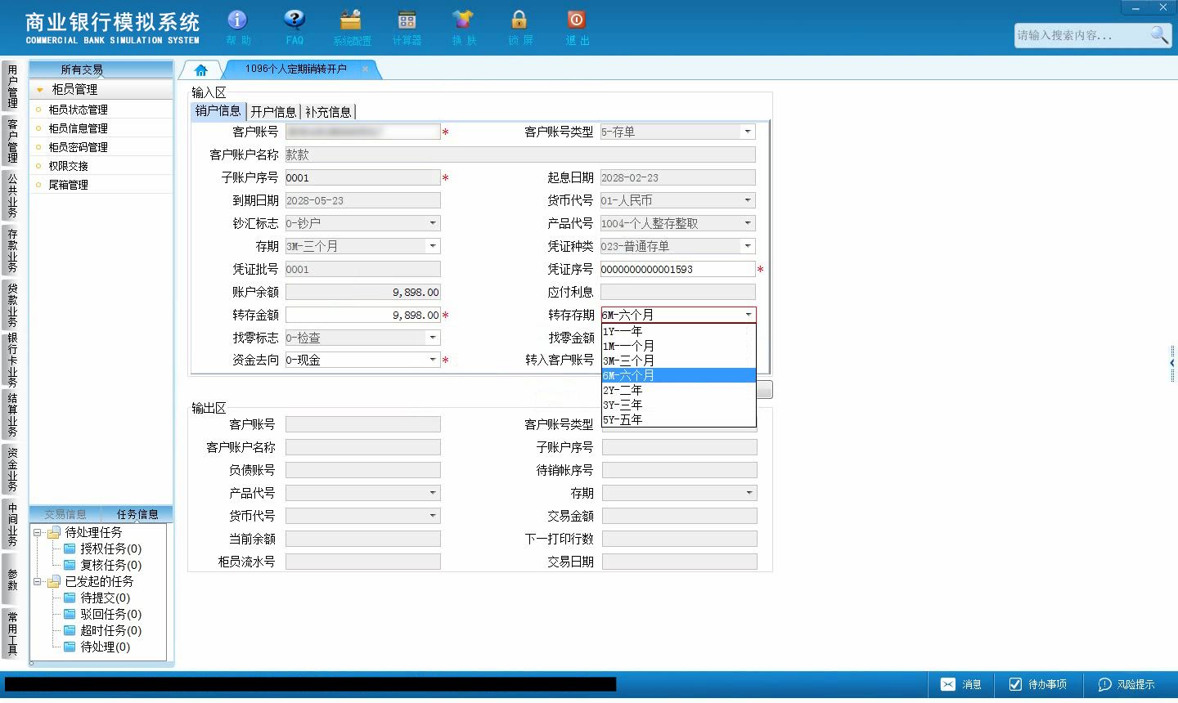Image resolution: width=1178 pixels, height=703 pixels.
Task: Open 待办事项 in the status bar
Action: click(x=1038, y=684)
